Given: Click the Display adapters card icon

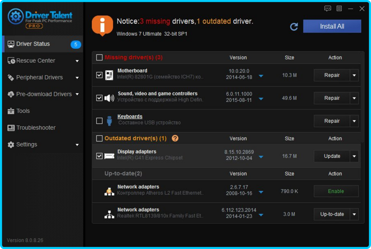Looking at the screenshot, I should [109, 156].
